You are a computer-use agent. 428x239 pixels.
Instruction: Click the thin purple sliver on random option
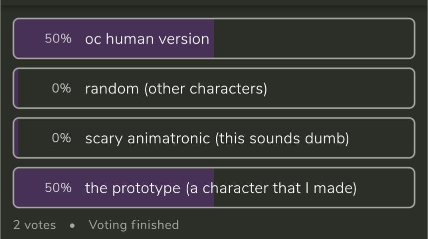click(x=16, y=88)
